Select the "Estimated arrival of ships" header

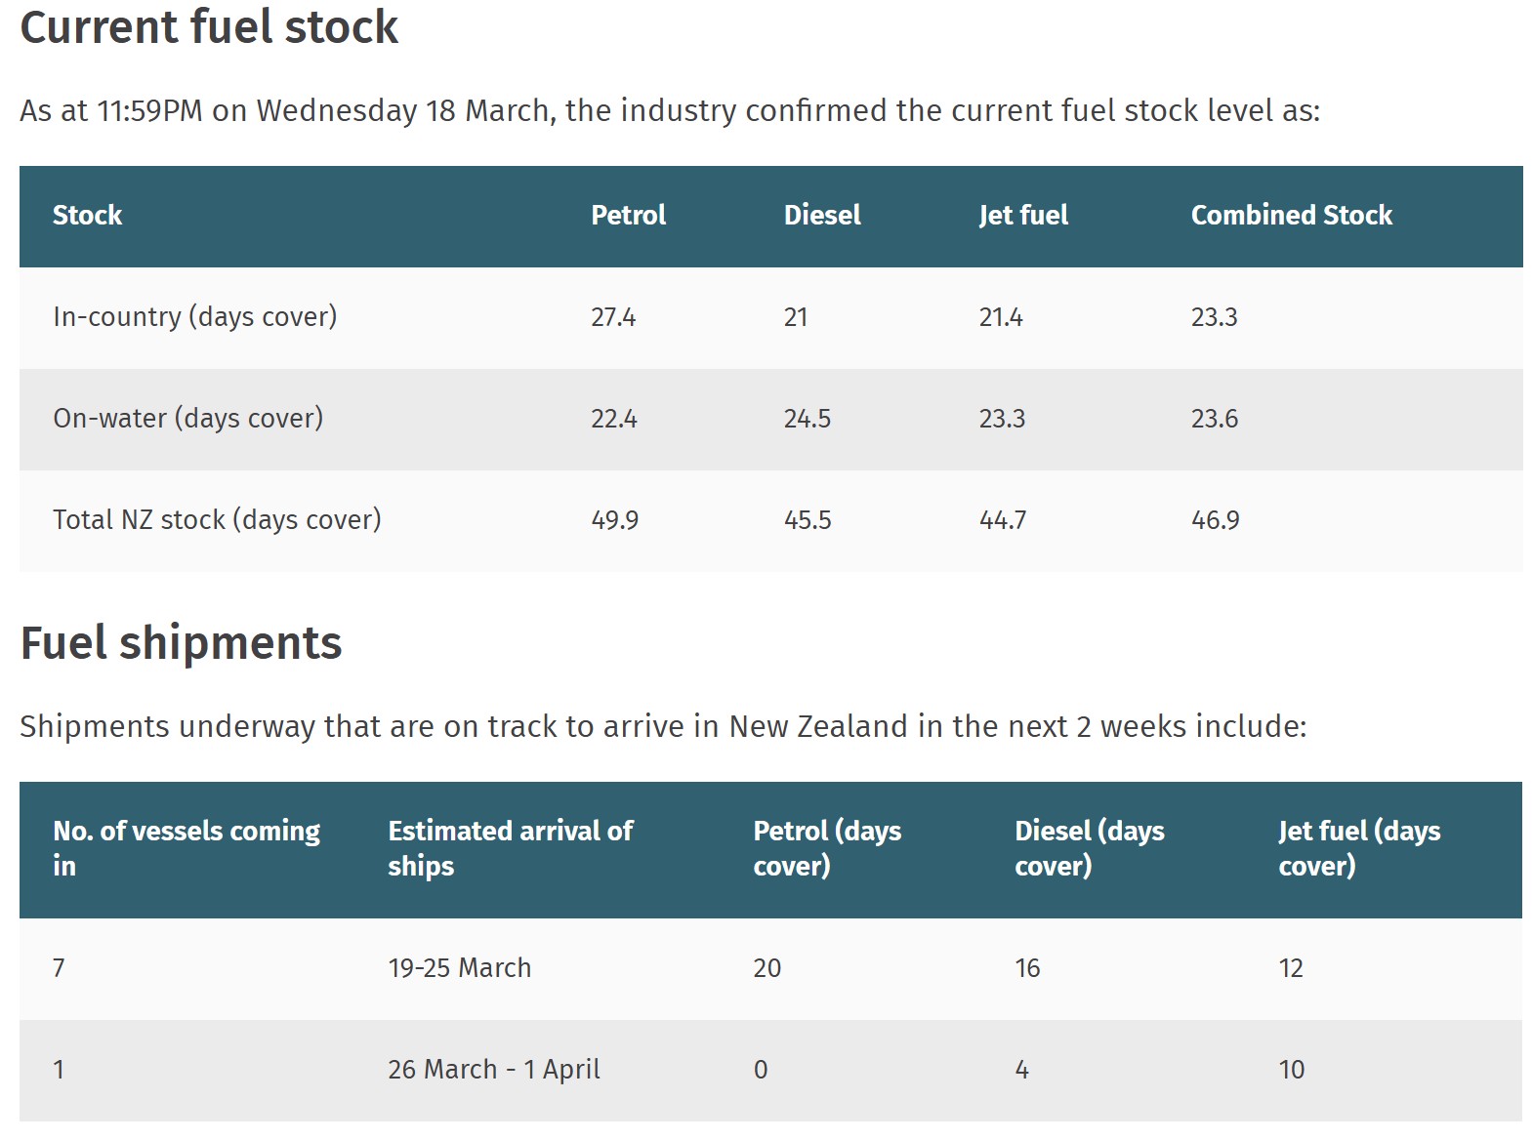[x=510, y=848]
